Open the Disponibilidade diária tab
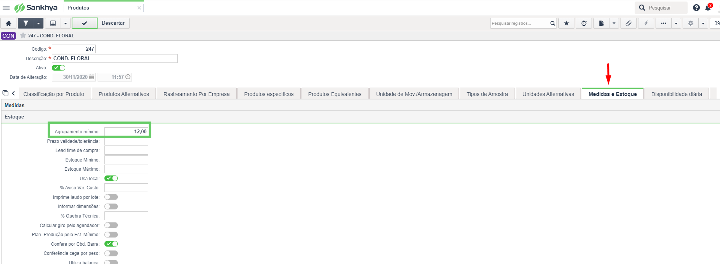The width and height of the screenshot is (720, 264). [677, 94]
